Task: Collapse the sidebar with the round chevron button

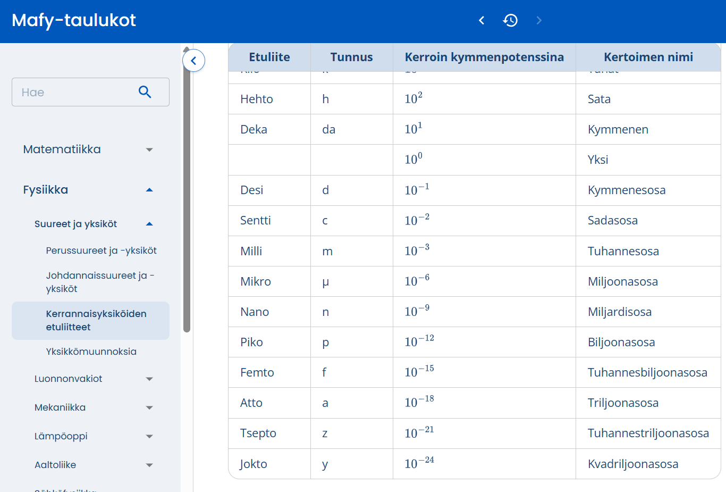Action: pos(194,61)
